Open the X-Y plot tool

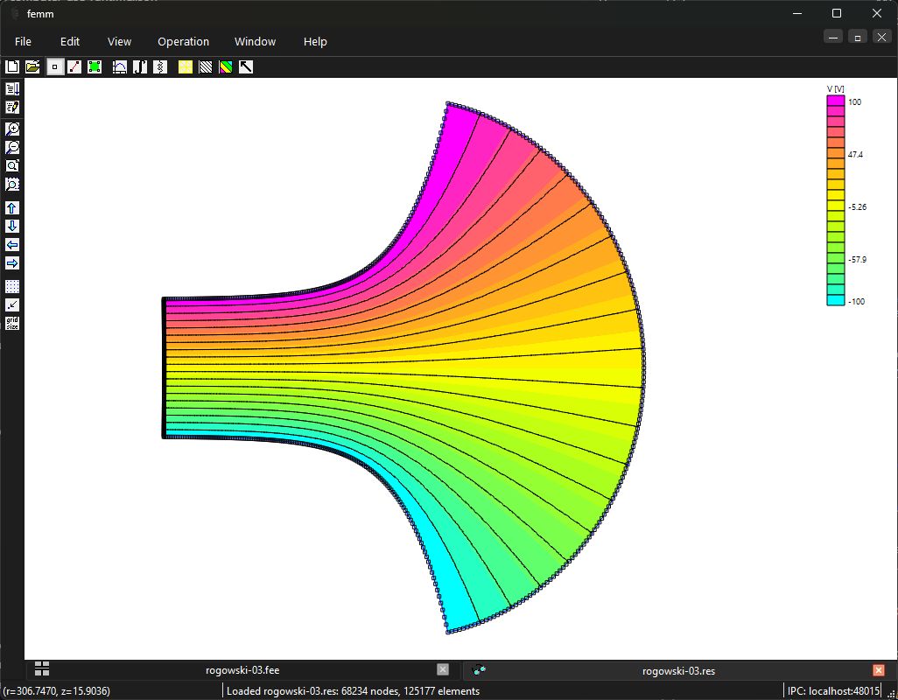pyautogui.click(x=120, y=67)
